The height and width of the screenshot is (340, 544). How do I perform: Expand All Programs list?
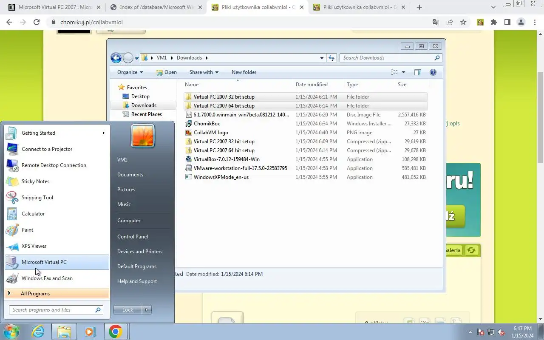point(57,294)
